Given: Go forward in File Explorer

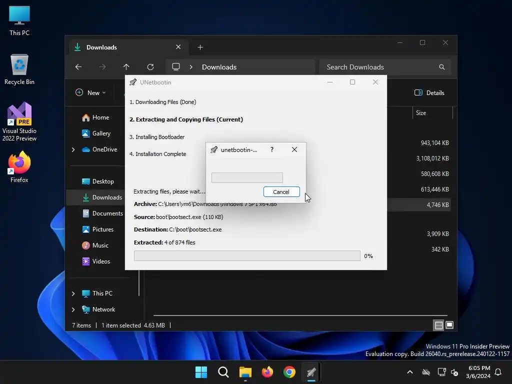Looking at the screenshot, I should click(x=102, y=67).
